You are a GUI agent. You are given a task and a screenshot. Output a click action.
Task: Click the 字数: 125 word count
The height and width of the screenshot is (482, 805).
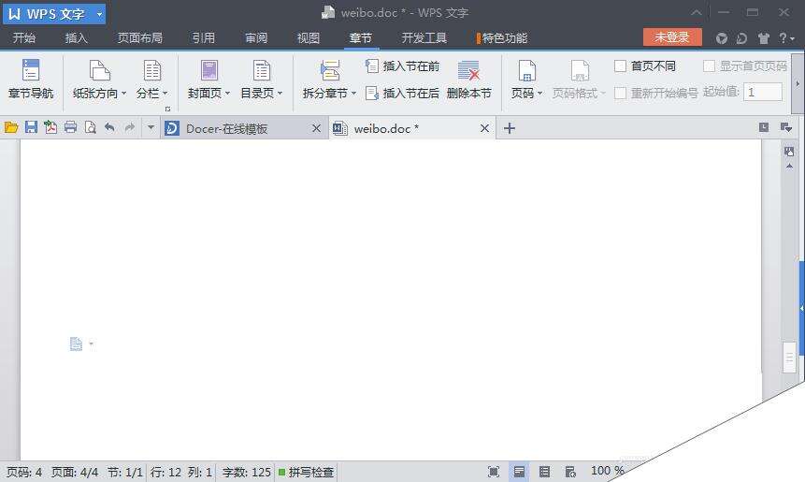tap(246, 472)
